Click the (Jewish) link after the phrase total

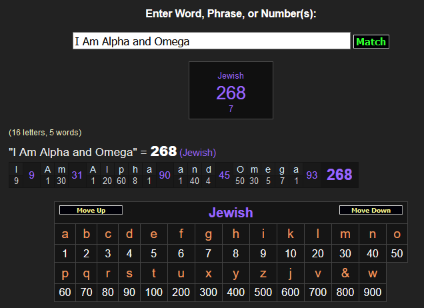pyautogui.click(x=198, y=153)
